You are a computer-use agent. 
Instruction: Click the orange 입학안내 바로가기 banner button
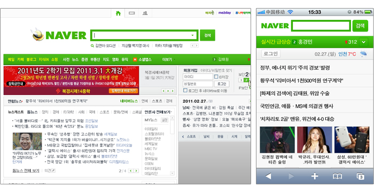(x=123, y=91)
